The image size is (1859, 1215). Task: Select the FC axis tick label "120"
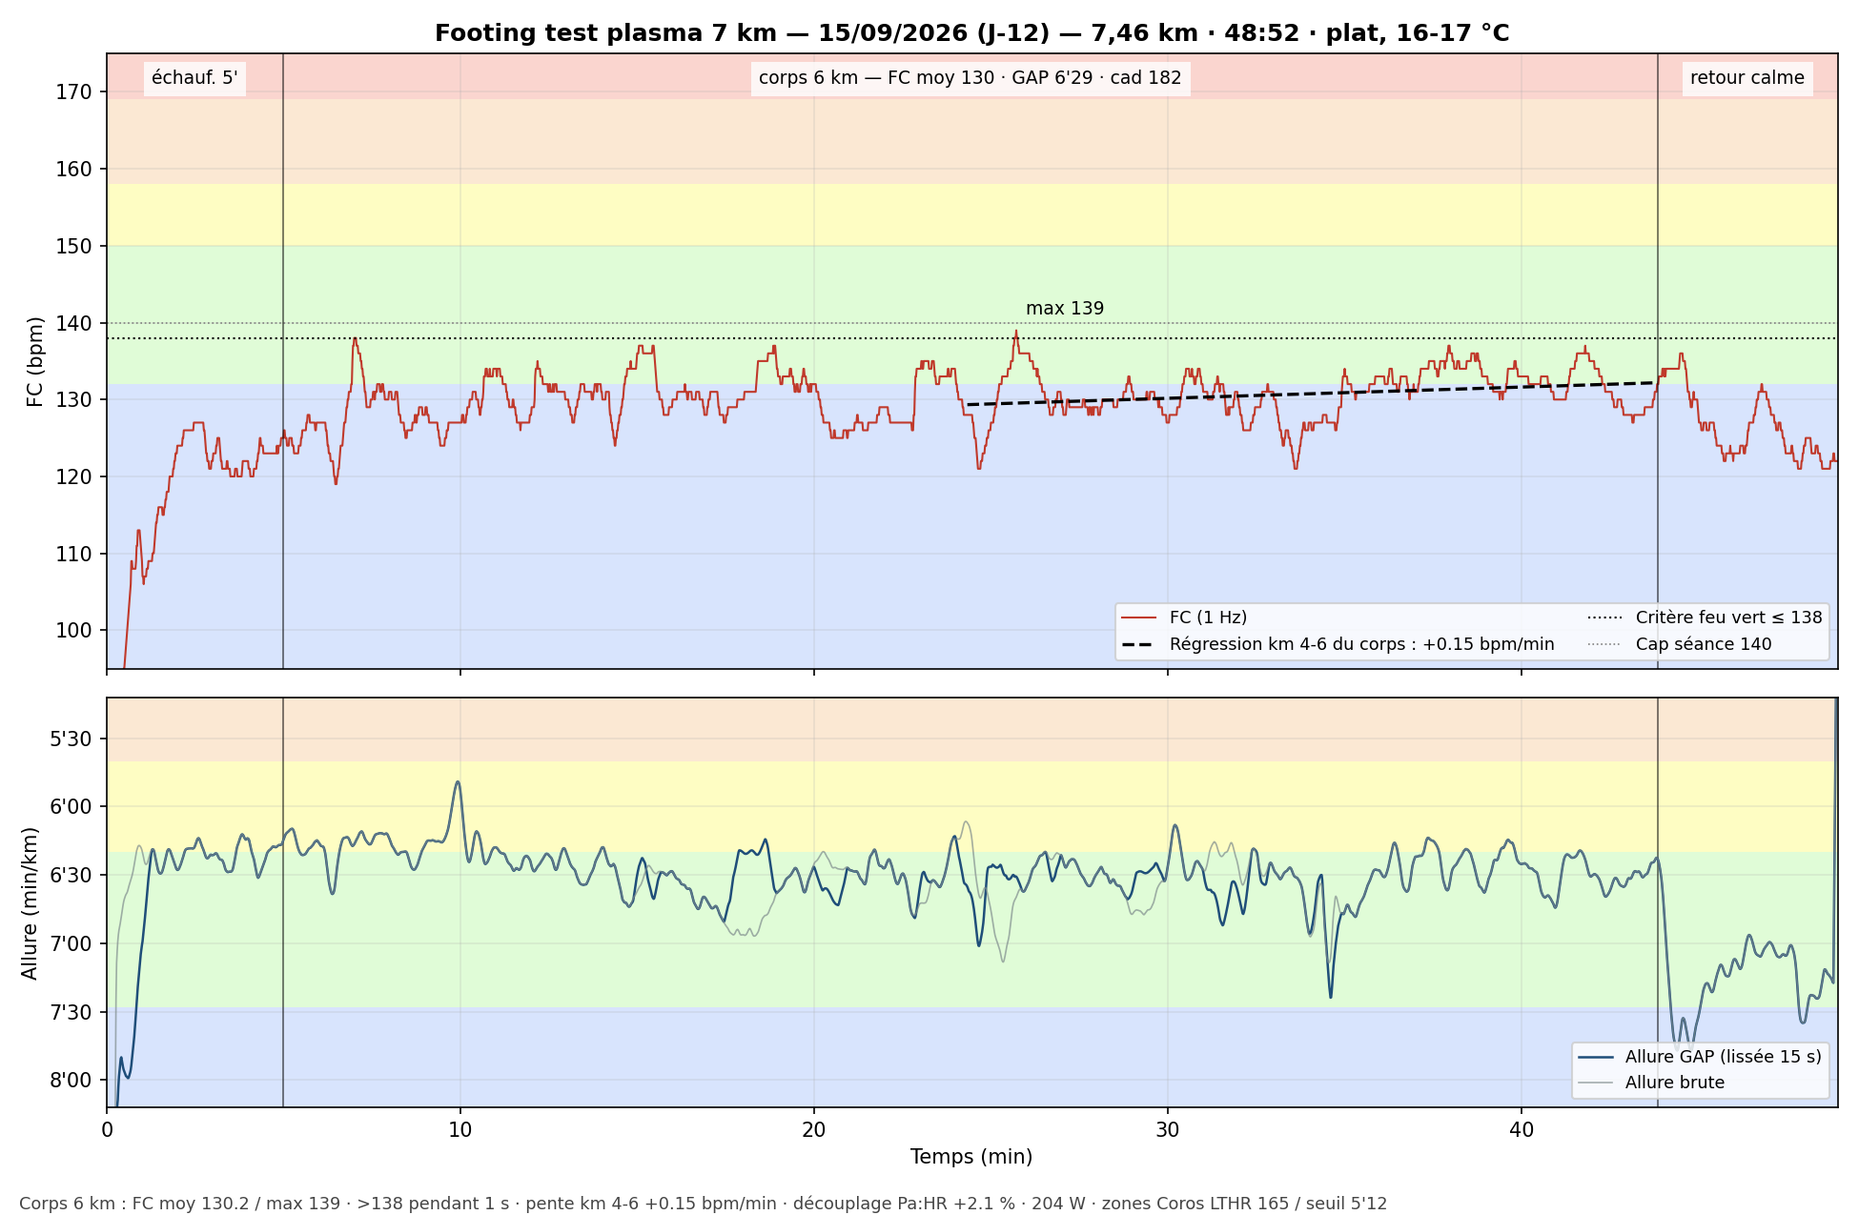point(74,477)
